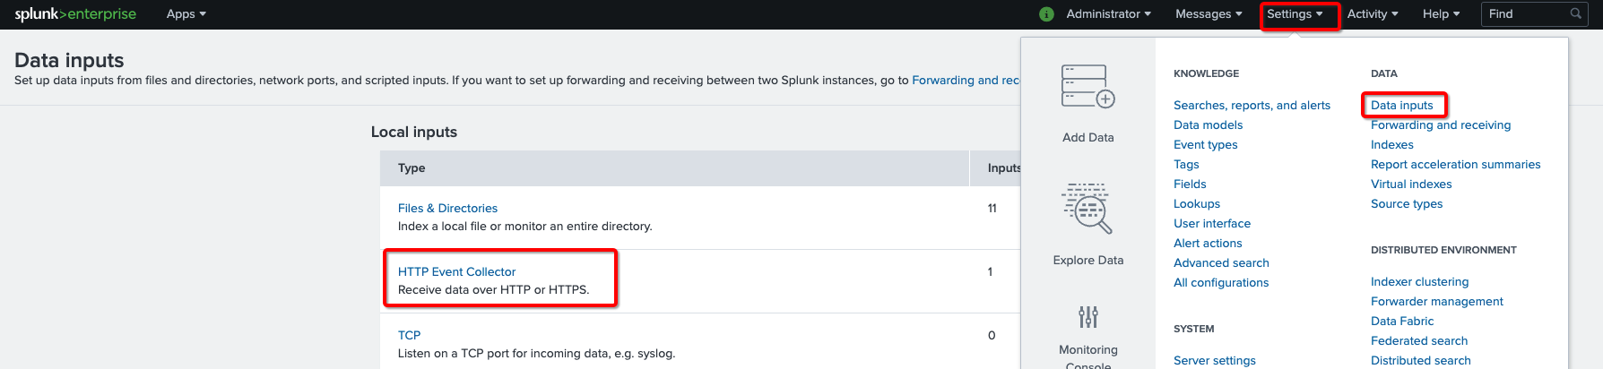Select Data inputs in Settings menu
The image size is (1603, 369).
pos(1401,105)
